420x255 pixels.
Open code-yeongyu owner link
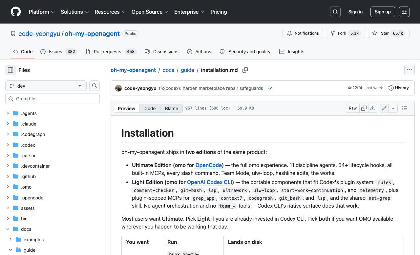point(39,34)
